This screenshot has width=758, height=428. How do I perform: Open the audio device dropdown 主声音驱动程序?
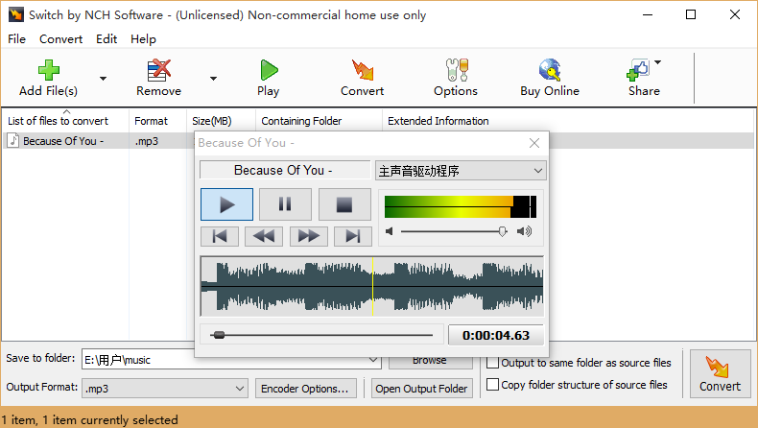point(461,171)
